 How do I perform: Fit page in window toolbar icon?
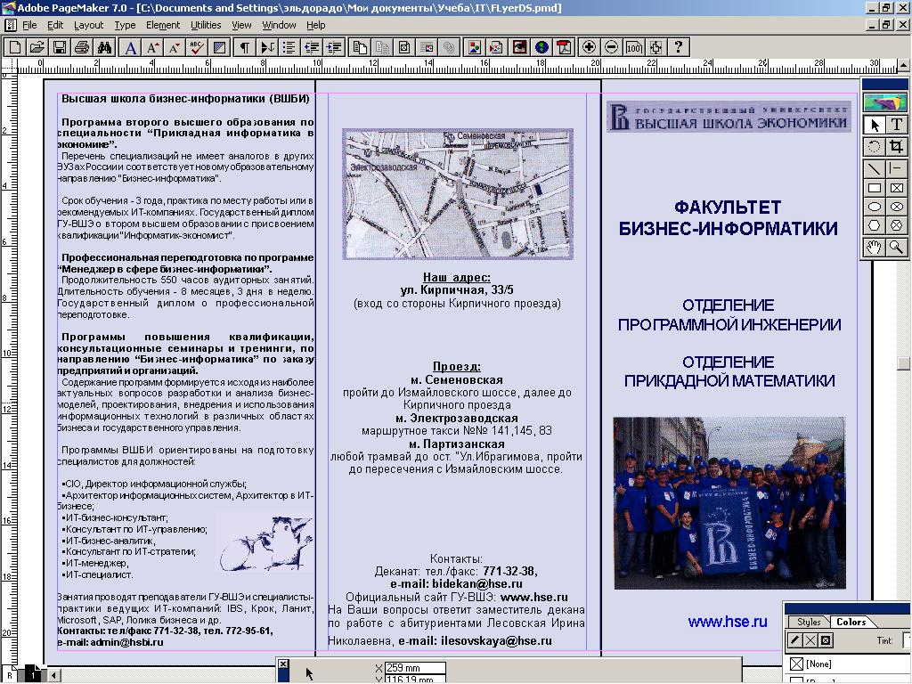coord(655,47)
